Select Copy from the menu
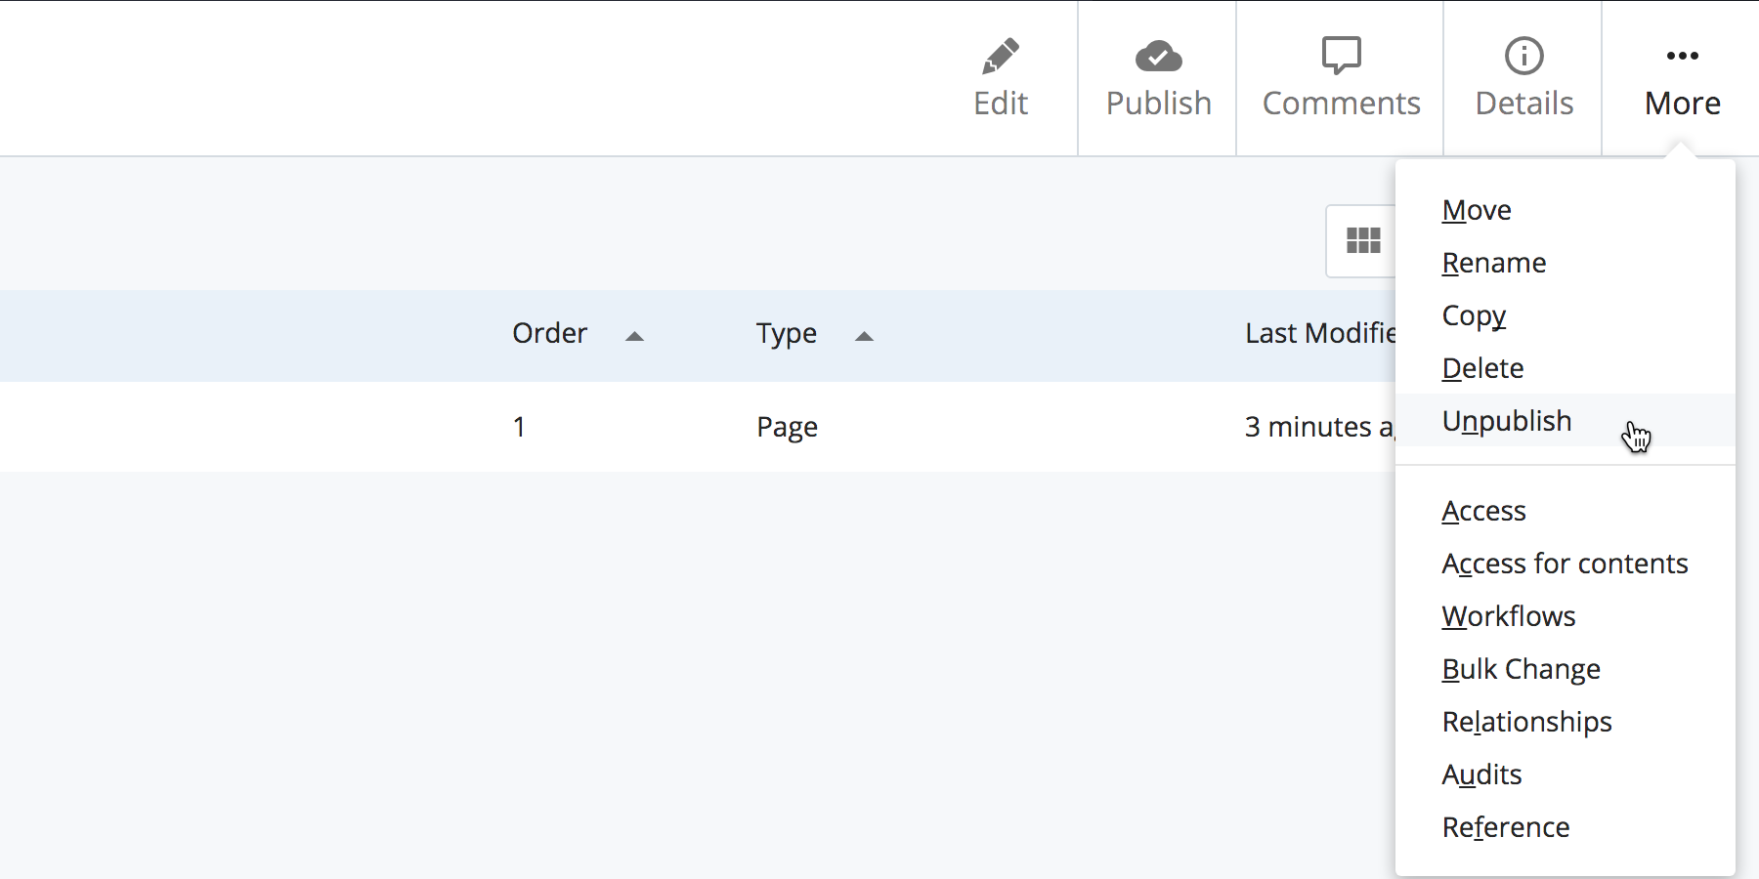Image resolution: width=1759 pixels, height=879 pixels. (1474, 316)
